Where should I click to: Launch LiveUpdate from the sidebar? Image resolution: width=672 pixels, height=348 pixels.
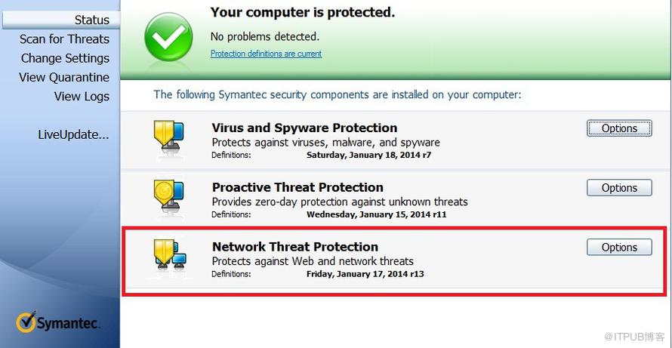click(73, 134)
